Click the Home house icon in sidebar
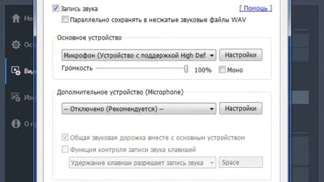Image resolution: width=324 pixels, height=182 pixels. tap(16, 18)
